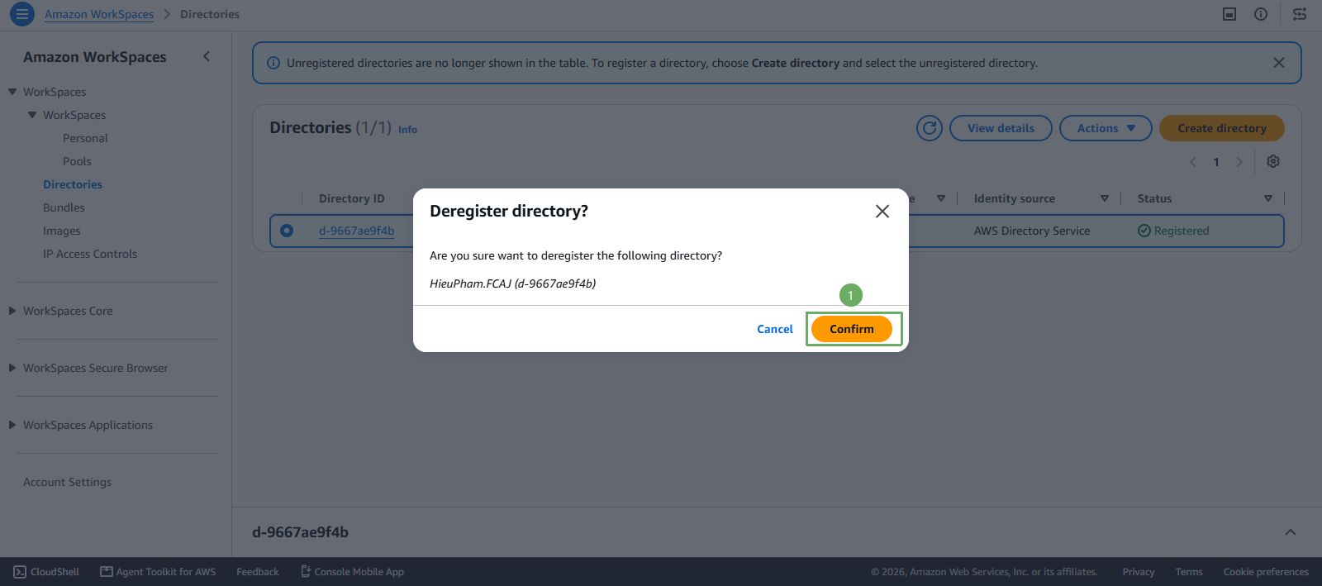Open Cookie preferences in the footer
The image size is (1322, 586).
(x=1266, y=572)
